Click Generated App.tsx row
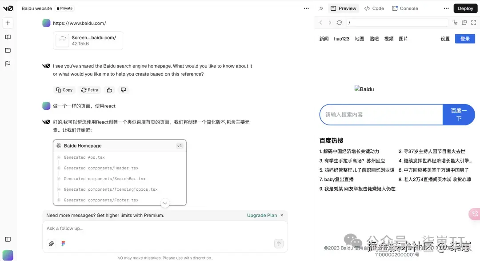 click(x=84, y=157)
